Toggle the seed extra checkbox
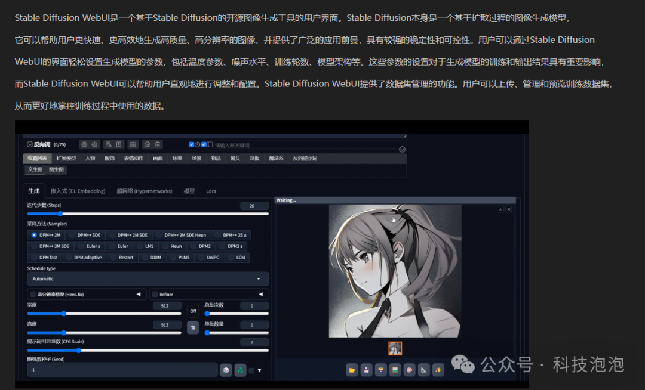The width and height of the screenshot is (645, 390). point(251,370)
